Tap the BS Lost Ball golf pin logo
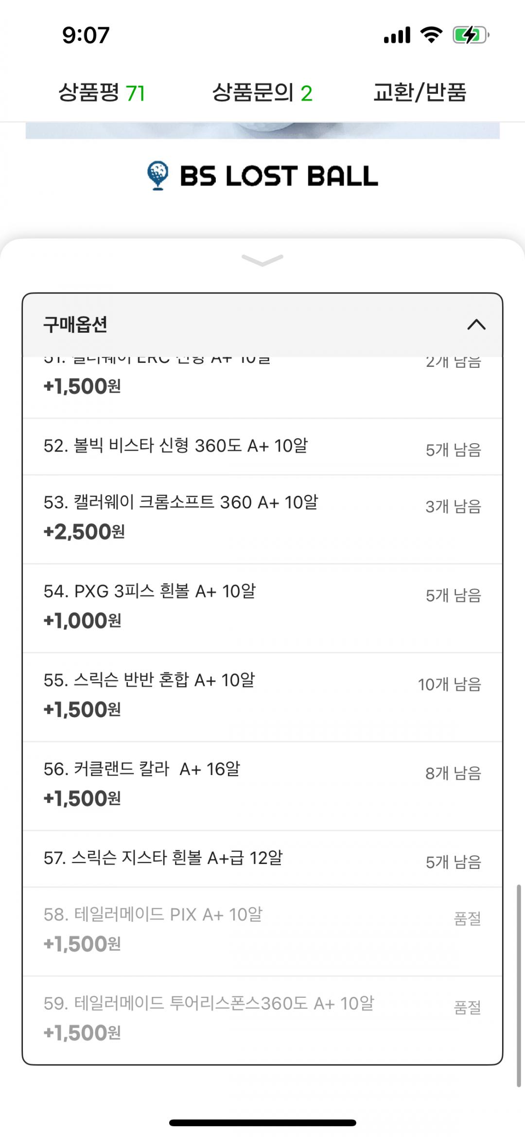Image resolution: width=525 pixels, height=1137 pixels. point(157,175)
